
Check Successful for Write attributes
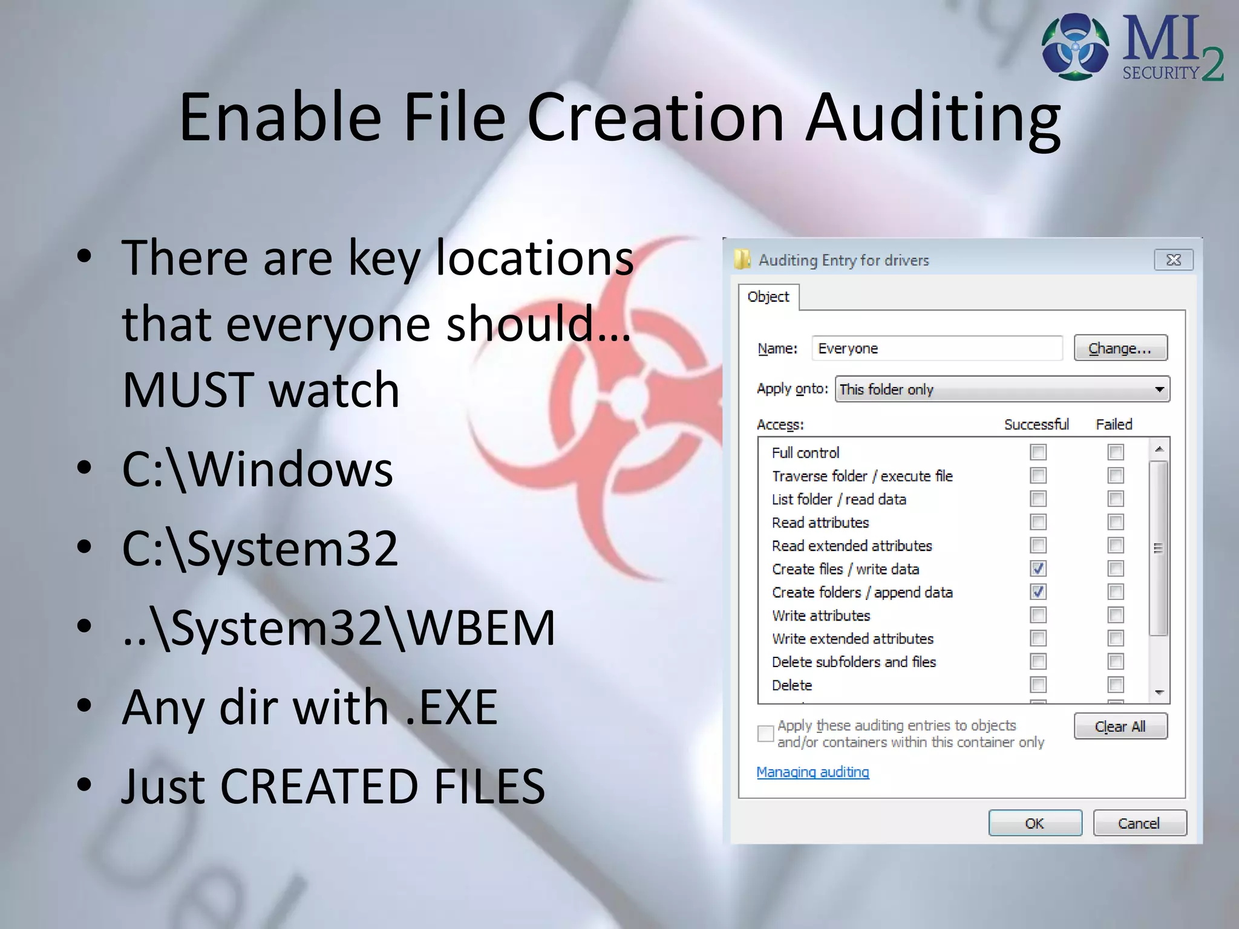pyautogui.click(x=1038, y=615)
